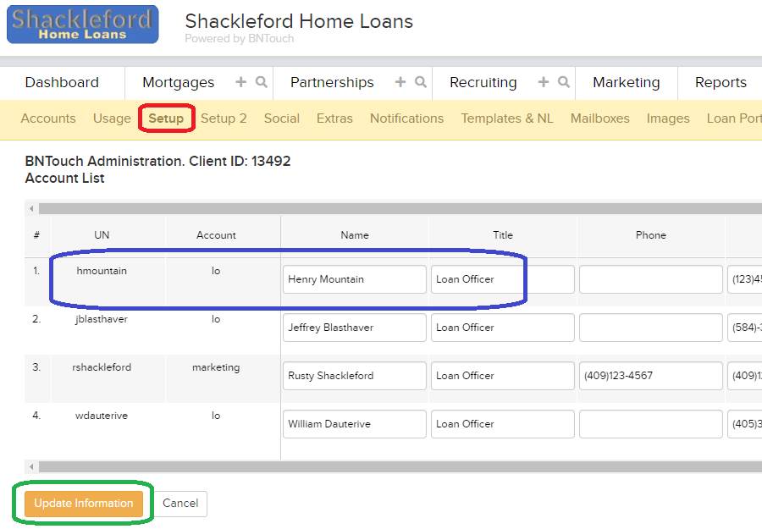
Task: Go to Usage submenu
Action: coord(112,118)
